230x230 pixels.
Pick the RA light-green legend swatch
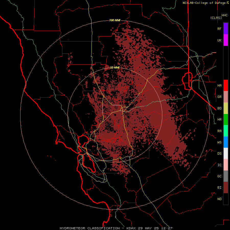(226, 131)
